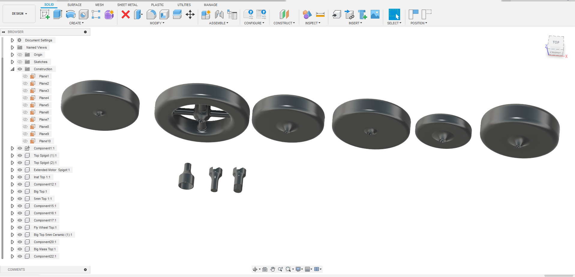
Task: Collapse the BROWSER panel arrows
Action: [x=3, y=32]
